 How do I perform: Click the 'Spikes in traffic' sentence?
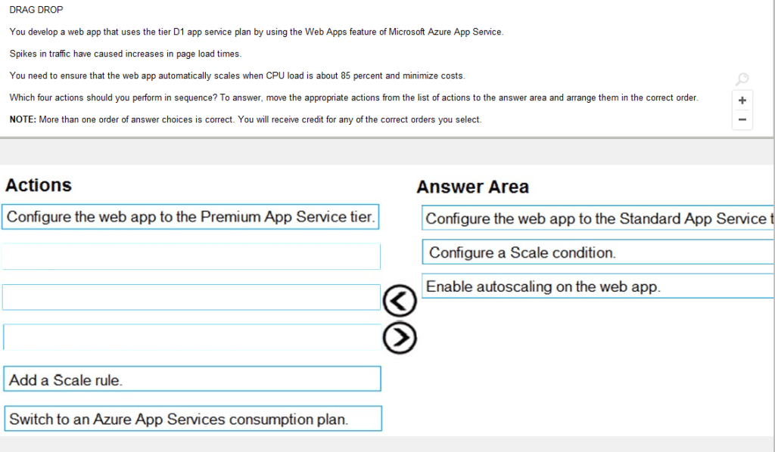(126, 54)
